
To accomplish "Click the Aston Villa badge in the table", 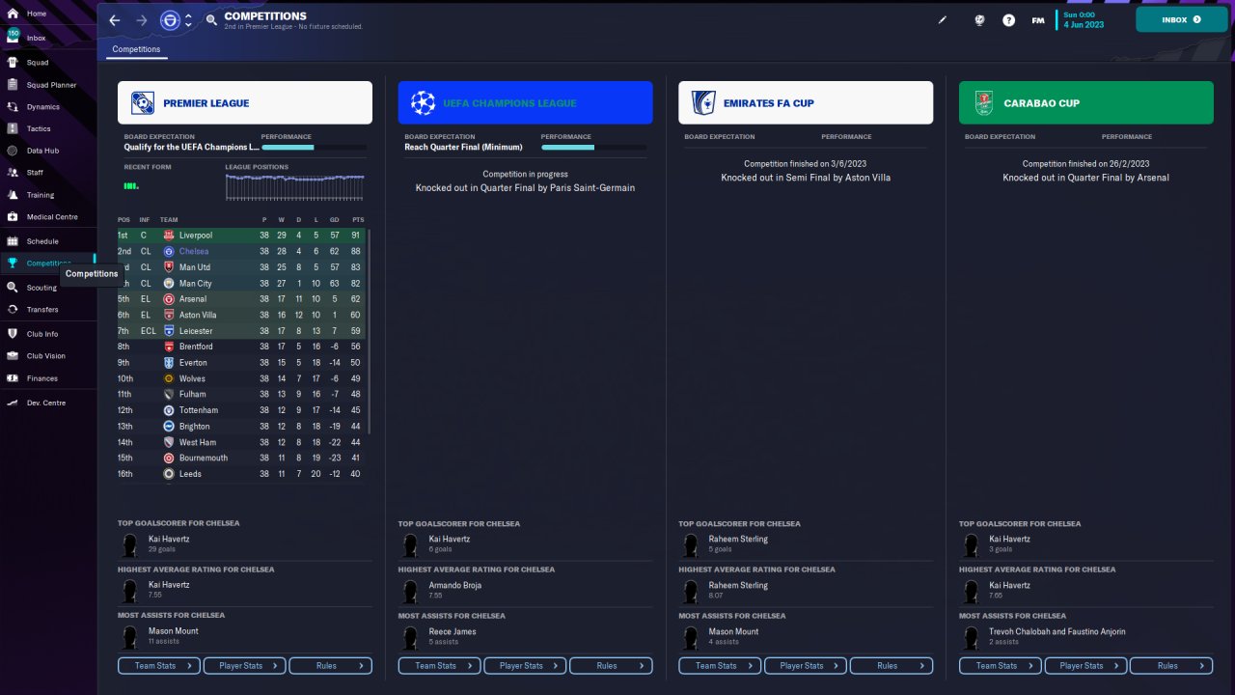I will [x=169, y=315].
